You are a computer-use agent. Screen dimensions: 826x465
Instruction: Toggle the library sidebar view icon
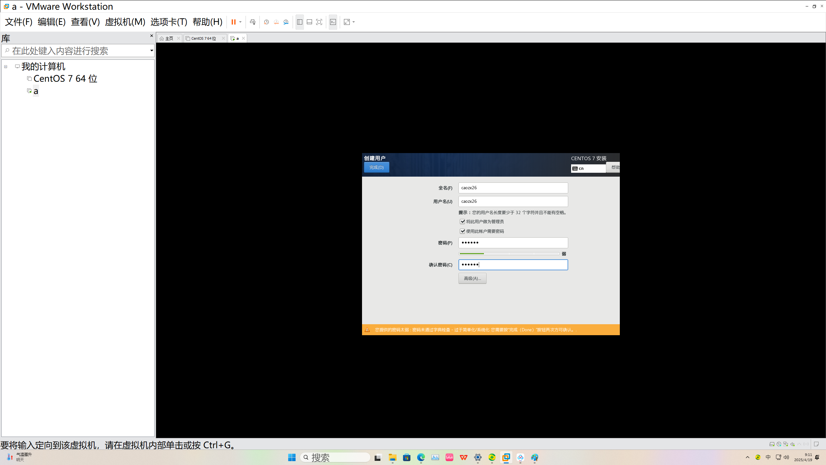coord(299,22)
